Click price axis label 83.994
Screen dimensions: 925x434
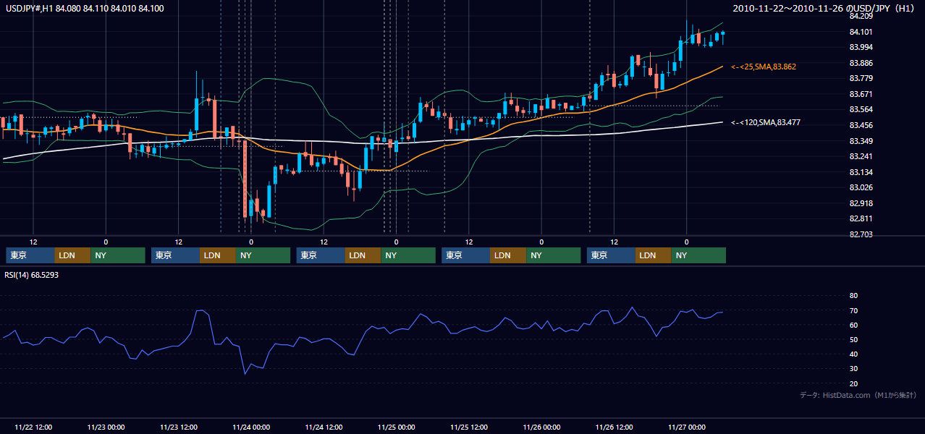(861, 47)
